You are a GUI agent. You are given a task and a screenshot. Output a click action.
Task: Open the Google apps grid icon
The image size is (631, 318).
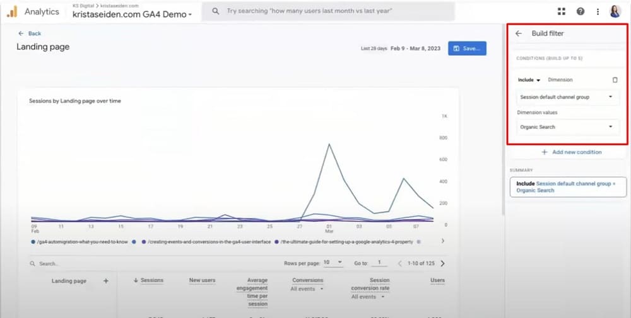(562, 11)
